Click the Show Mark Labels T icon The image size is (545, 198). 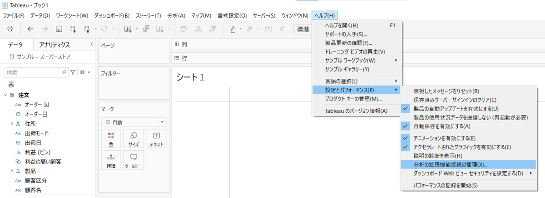[x=268, y=29]
